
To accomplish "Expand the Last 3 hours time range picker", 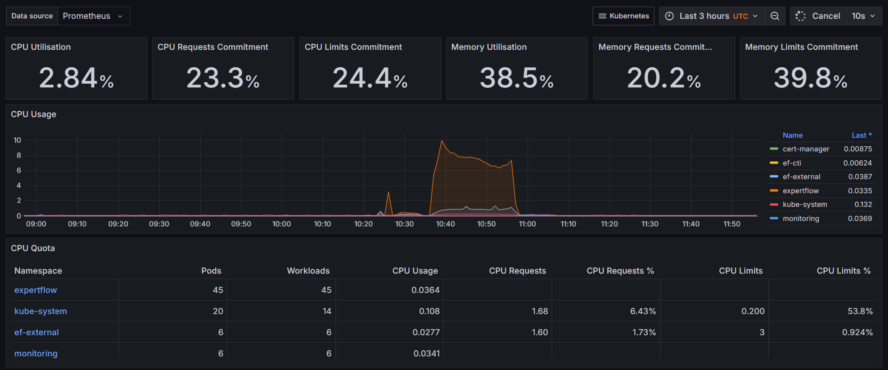I will (x=713, y=16).
